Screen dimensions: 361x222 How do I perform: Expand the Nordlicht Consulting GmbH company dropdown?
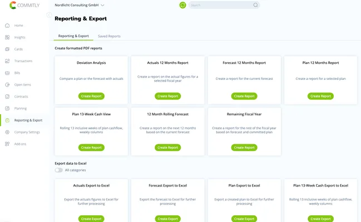[x=80, y=5]
